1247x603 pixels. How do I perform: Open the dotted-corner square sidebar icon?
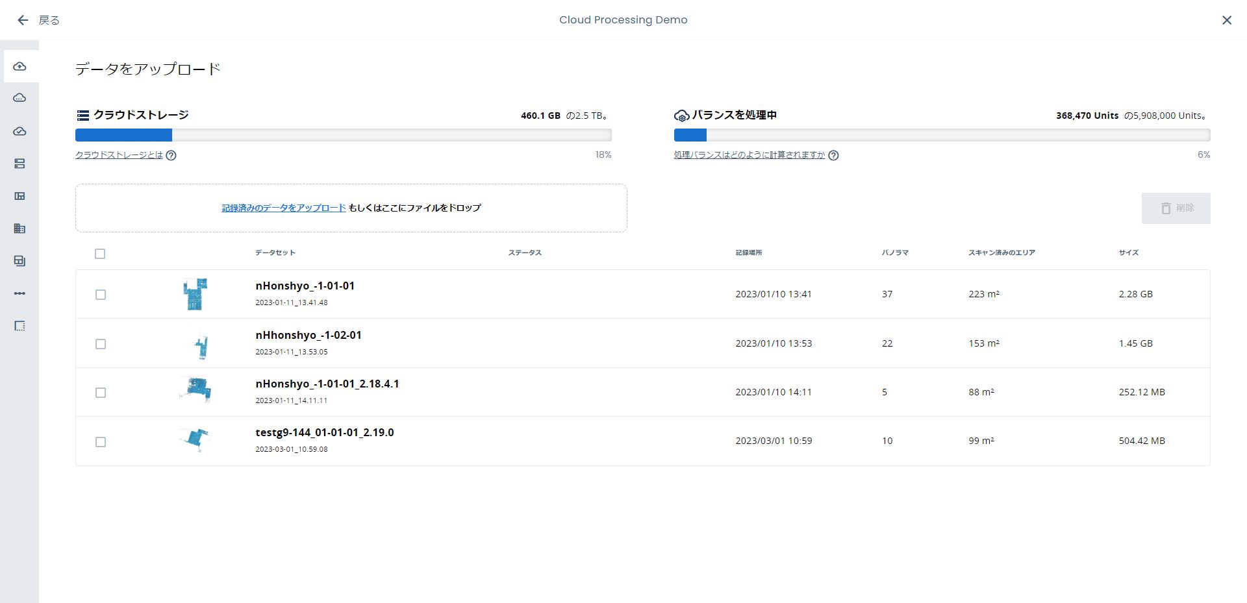19,326
